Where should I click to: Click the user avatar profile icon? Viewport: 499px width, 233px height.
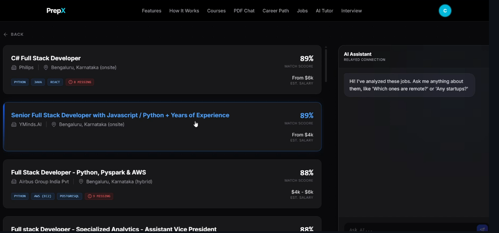445,11
